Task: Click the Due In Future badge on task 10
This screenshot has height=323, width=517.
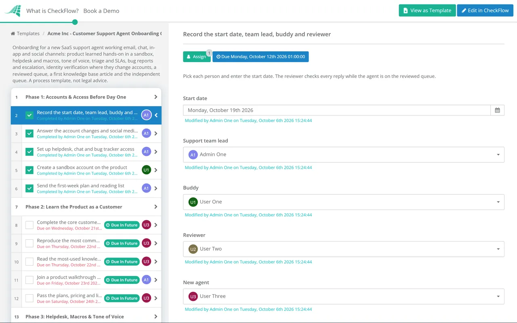Action: pos(122,262)
